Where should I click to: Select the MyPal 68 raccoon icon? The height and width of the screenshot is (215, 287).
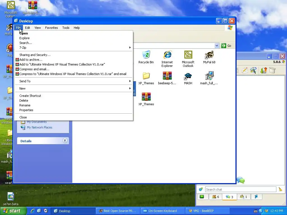tap(209, 55)
